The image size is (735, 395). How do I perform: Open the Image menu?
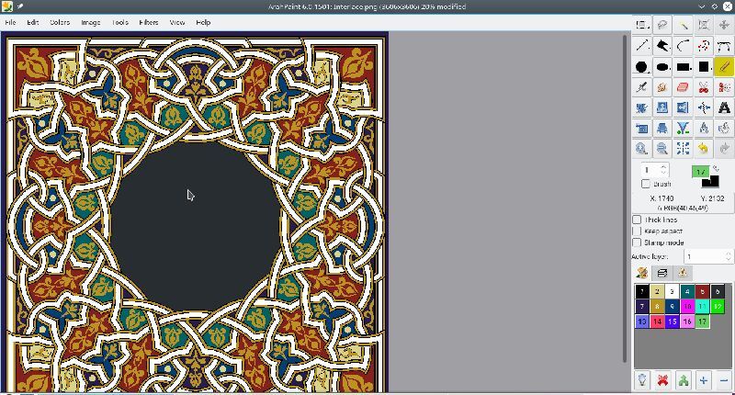pos(90,22)
